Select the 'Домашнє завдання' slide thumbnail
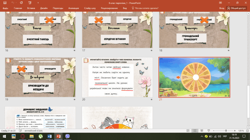Image resolution: width=250 pixels, height=140 pixels. [x=40, y=117]
